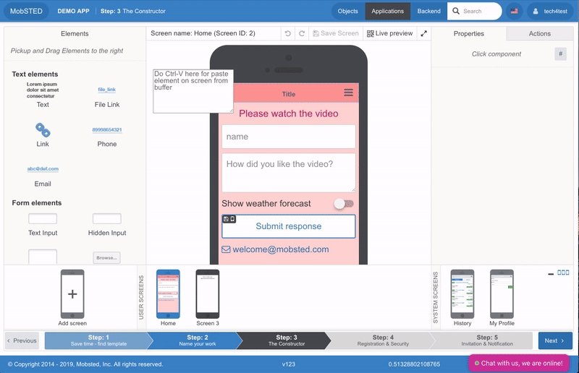The image size is (579, 373).
Task: Click the redo arrow icon
Action: (x=302, y=33)
